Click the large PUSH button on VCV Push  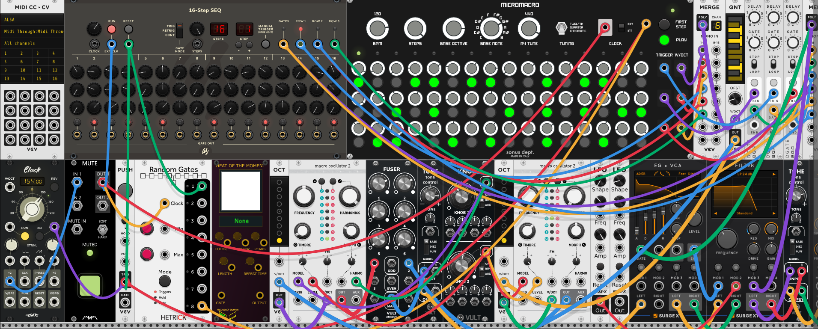point(125,191)
